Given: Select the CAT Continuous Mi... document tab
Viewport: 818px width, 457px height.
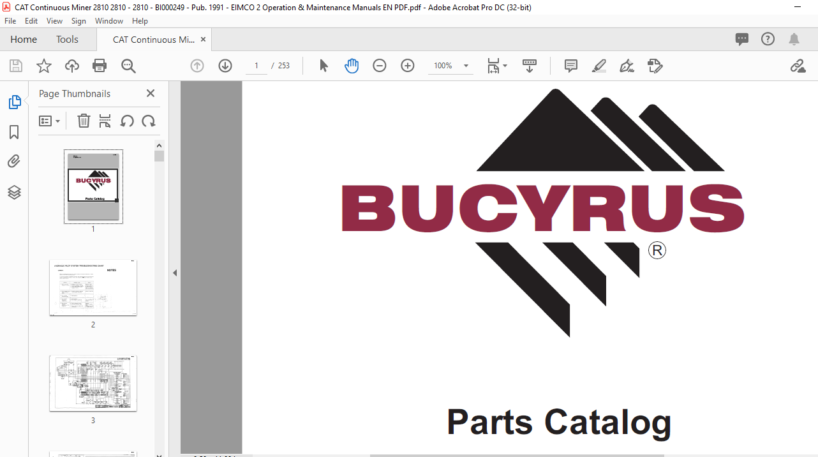Looking at the screenshot, I should [x=153, y=40].
